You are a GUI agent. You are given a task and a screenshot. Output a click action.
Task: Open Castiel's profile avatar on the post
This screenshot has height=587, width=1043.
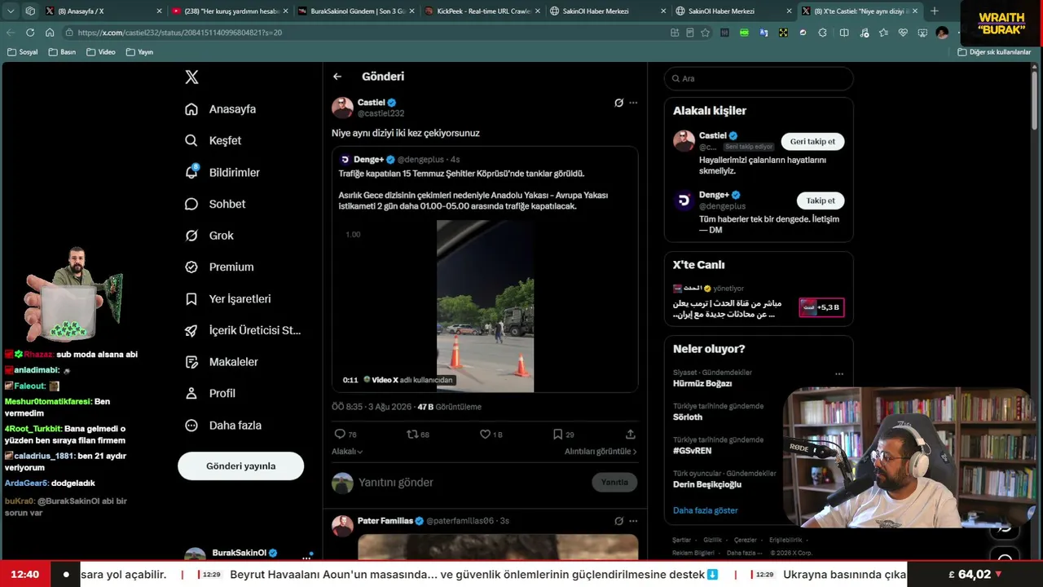click(x=342, y=108)
